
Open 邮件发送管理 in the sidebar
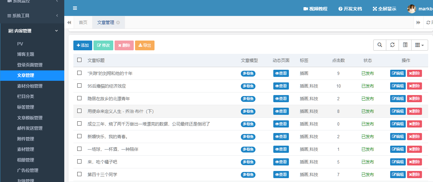32,128
